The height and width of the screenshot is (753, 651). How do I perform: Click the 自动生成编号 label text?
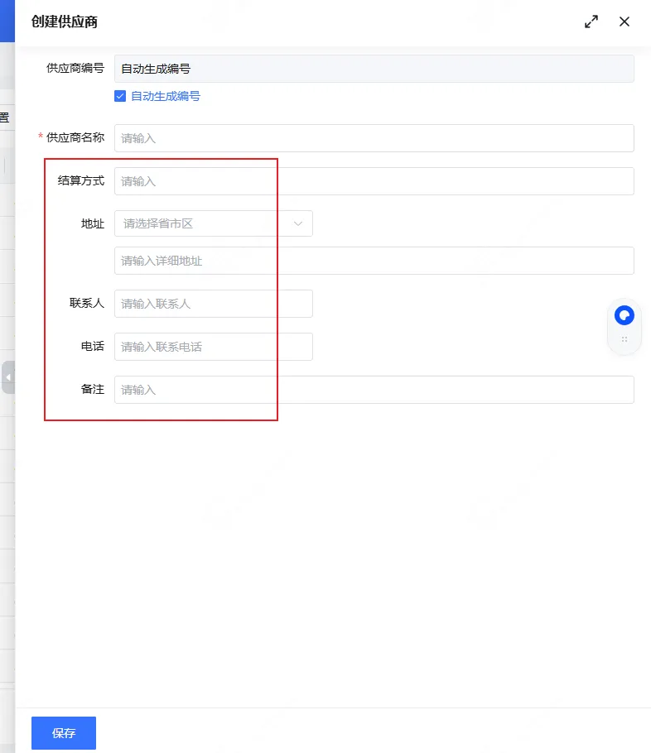166,96
